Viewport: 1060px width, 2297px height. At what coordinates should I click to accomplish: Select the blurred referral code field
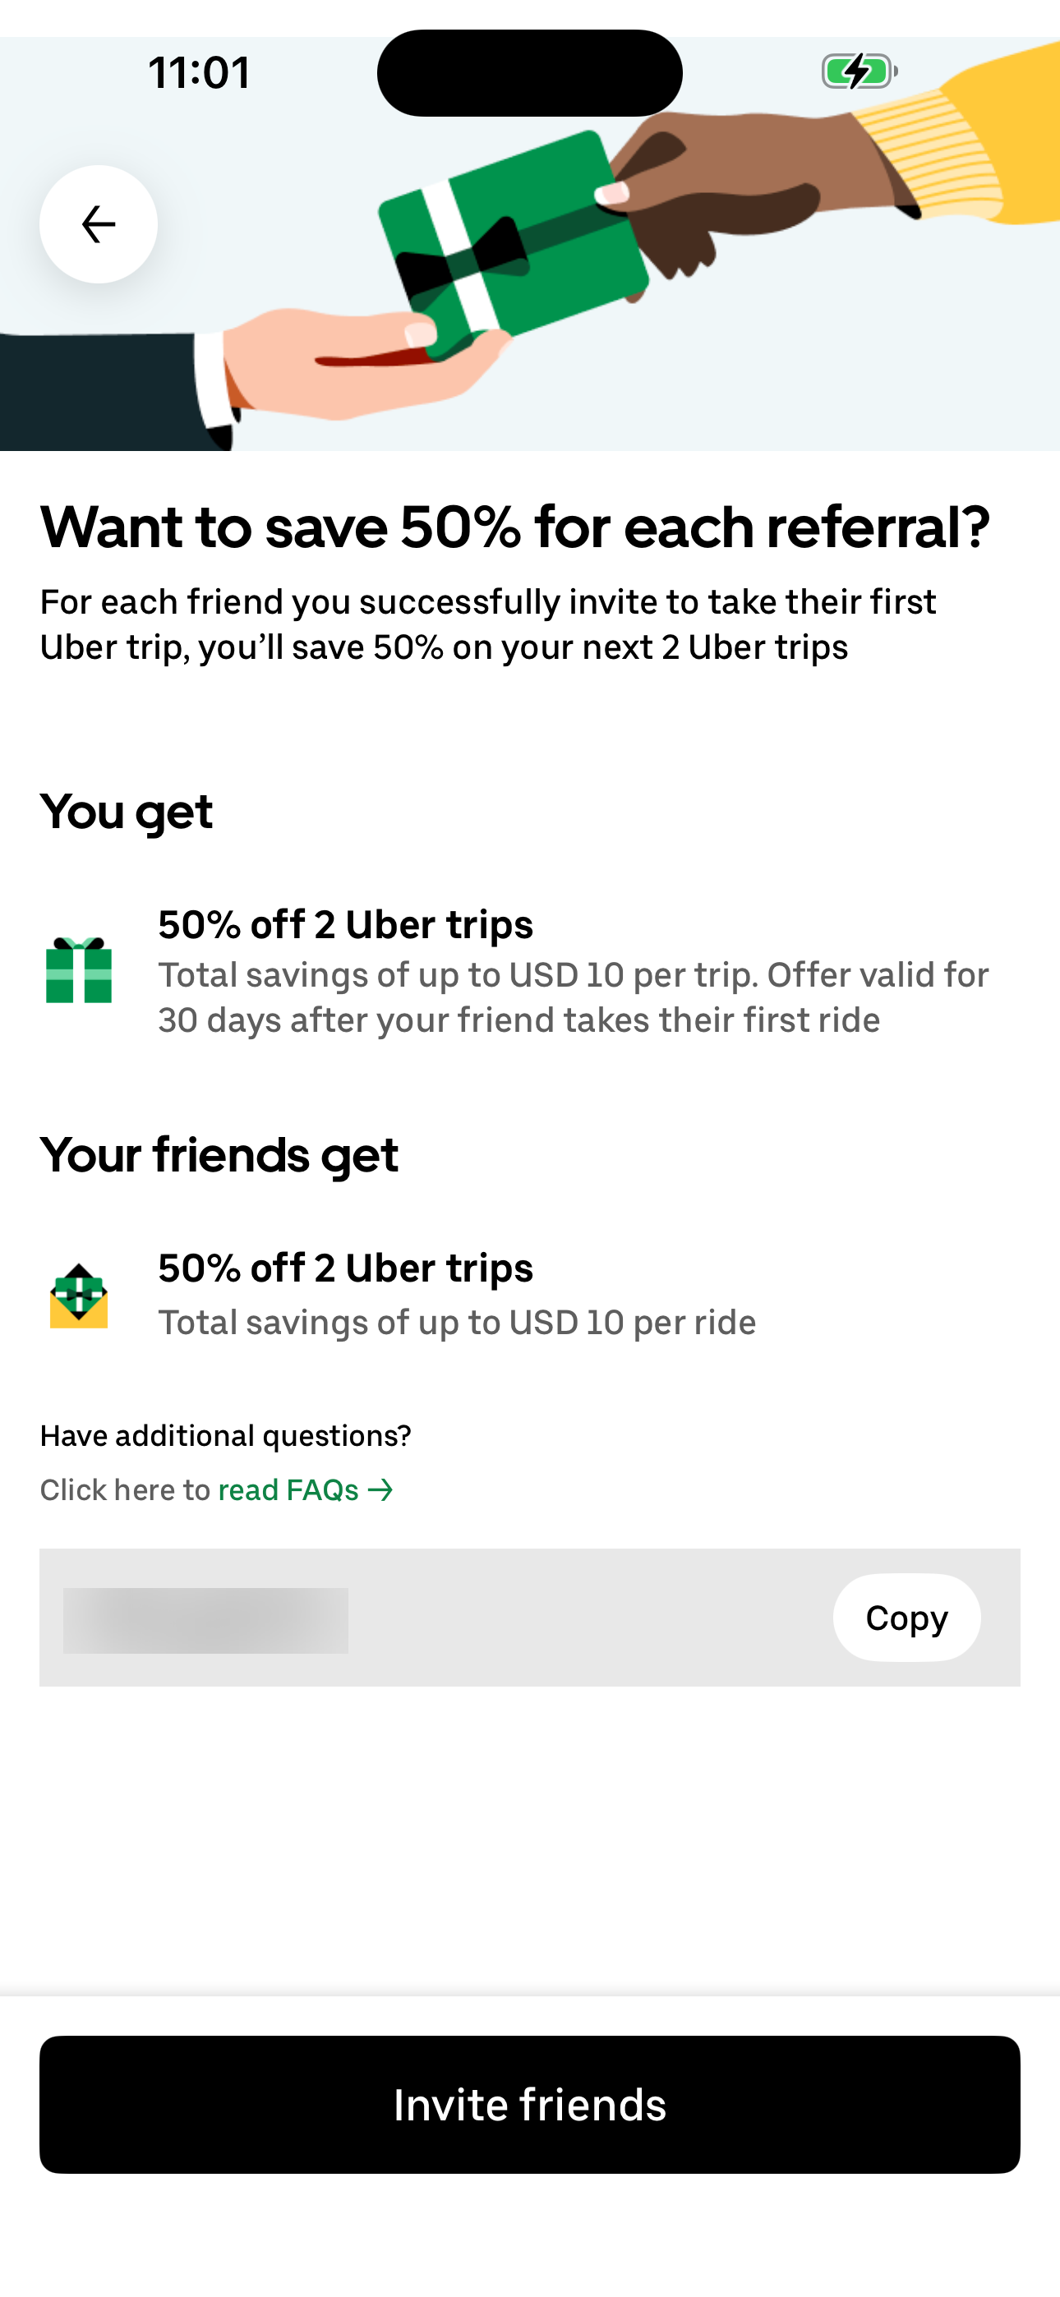point(205,1620)
